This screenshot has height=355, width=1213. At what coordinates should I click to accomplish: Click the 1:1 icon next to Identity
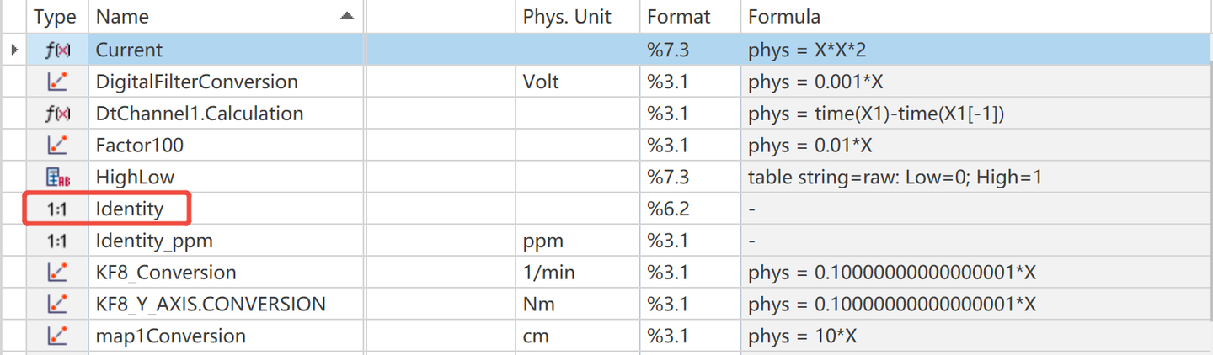tap(57, 209)
